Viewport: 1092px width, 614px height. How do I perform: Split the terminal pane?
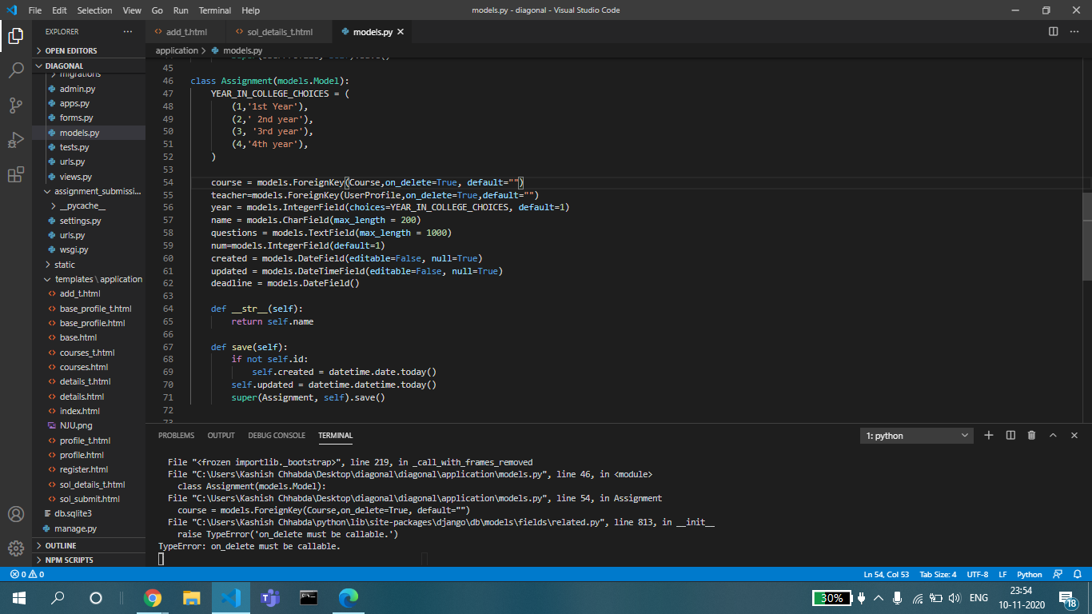click(1010, 435)
